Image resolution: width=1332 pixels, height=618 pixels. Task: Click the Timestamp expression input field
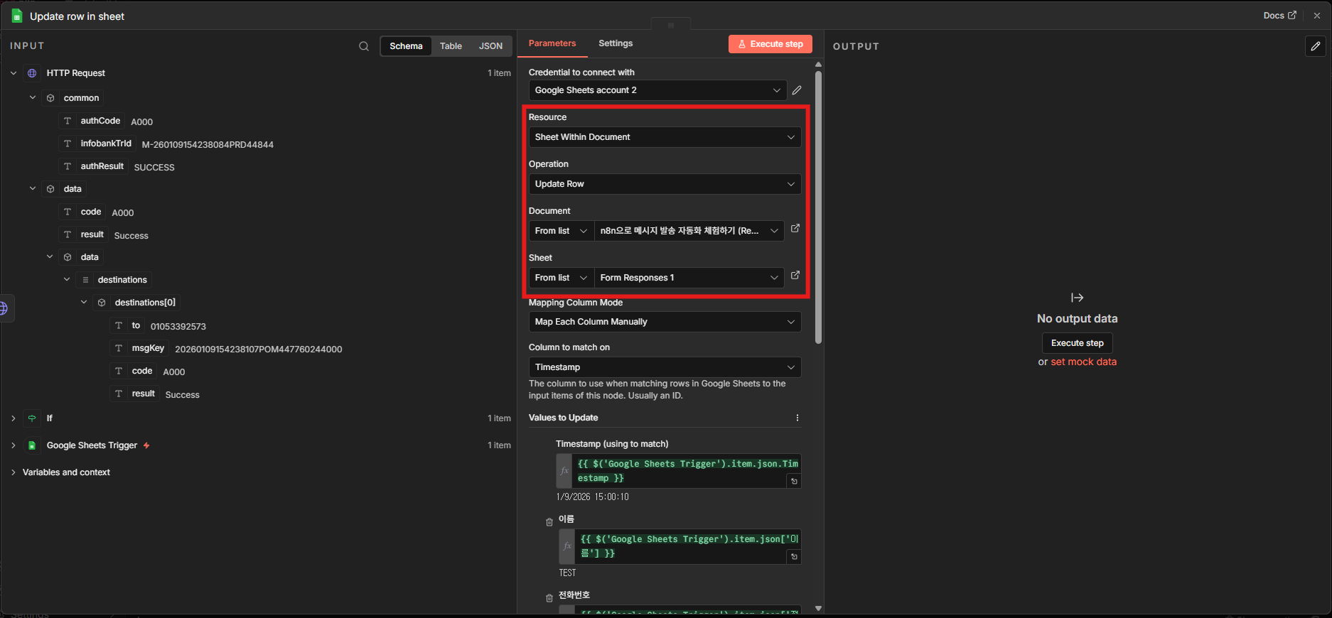pyautogui.click(x=681, y=471)
